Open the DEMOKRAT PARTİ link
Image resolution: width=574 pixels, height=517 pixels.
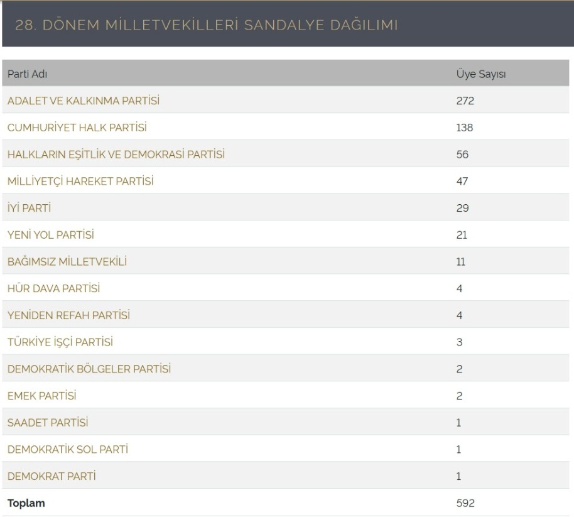pyautogui.click(x=51, y=477)
